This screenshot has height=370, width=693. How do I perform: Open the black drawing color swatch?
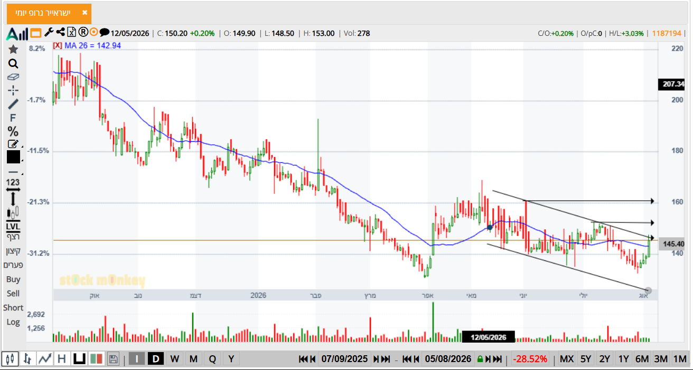pyautogui.click(x=13, y=157)
